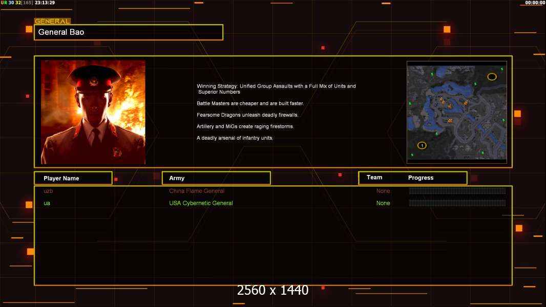Screen dimensions: 546x307
Task: Select start position 1 on minimap
Action: pos(422,145)
